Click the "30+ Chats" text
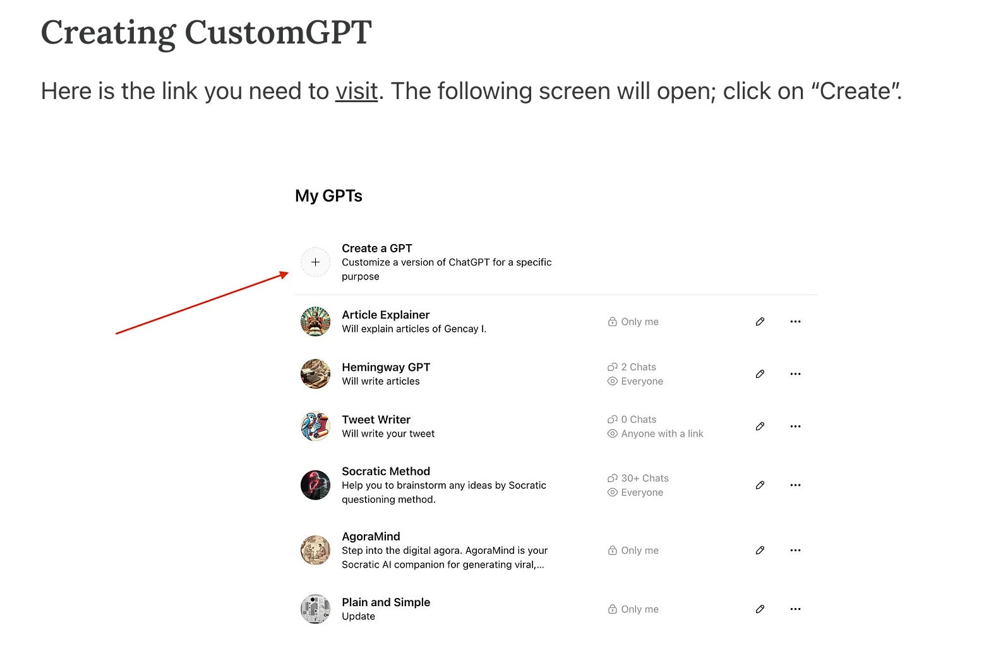This screenshot has width=984, height=656. (x=645, y=478)
